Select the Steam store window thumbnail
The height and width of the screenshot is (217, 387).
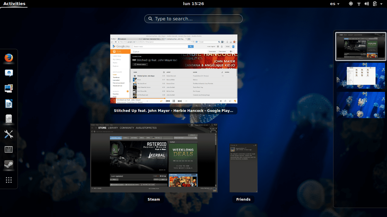pos(154,158)
